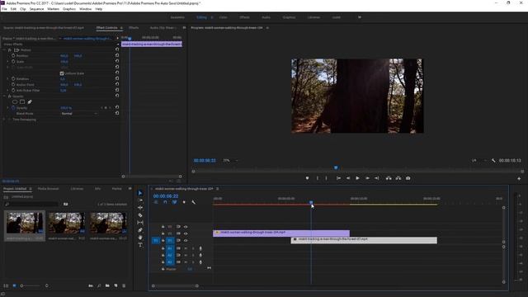Select the Ripple Edit tool
The width and height of the screenshot is (528, 297).
click(140, 208)
